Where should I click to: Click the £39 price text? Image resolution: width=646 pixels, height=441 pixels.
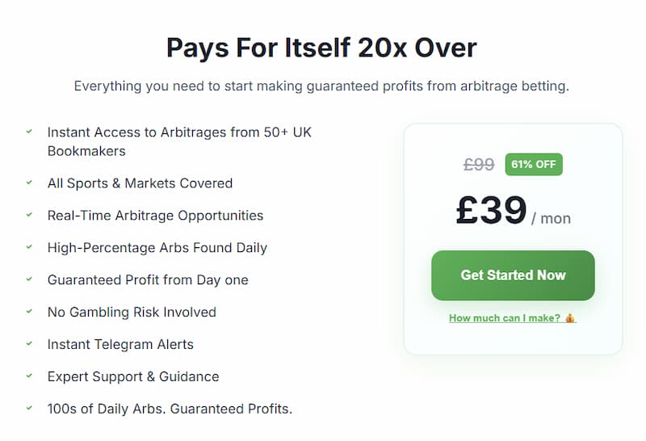[x=491, y=210]
